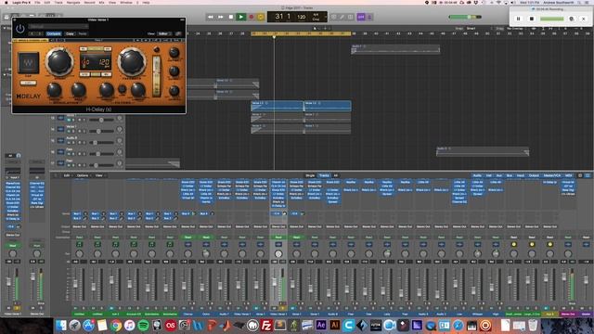This screenshot has height=334, width=594.
Task: Open Read automation mode on selected channel strip
Action: (x=278, y=238)
